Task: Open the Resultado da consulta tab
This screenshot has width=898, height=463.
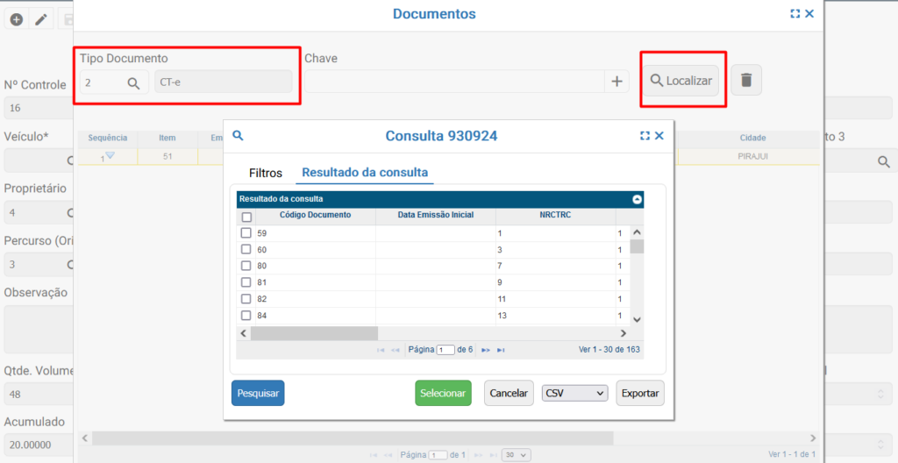Action: [x=365, y=173]
